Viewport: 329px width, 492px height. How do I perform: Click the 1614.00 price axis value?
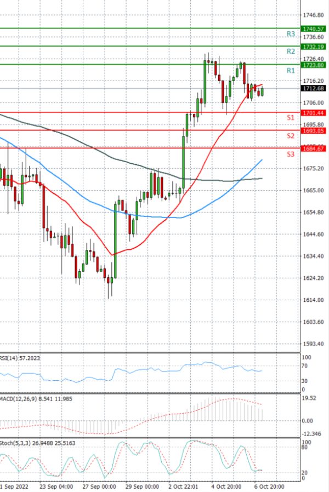[x=313, y=300]
